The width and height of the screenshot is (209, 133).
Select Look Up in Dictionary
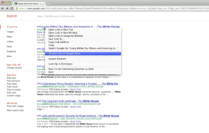coord(60,64)
